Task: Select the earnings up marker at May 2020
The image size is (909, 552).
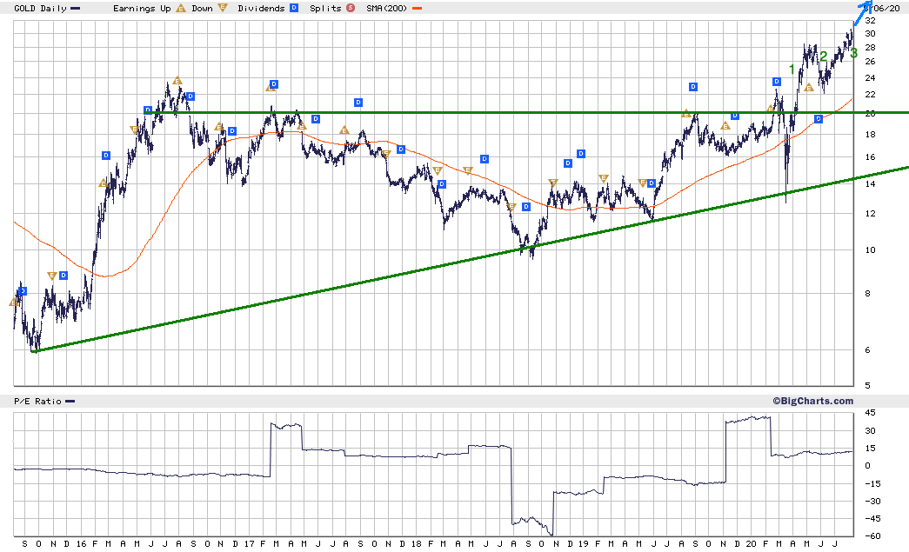Action: pos(809,88)
